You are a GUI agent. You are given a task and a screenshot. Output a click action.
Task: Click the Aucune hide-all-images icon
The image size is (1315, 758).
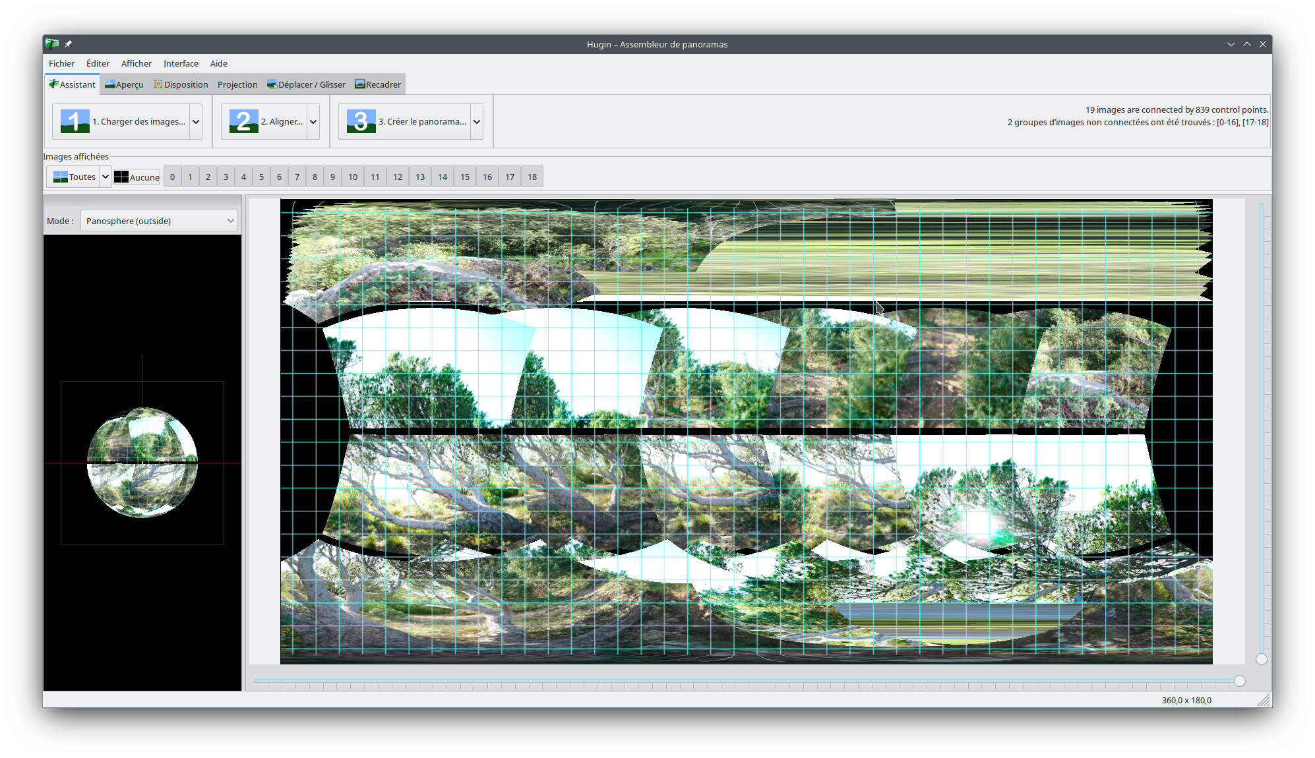pyautogui.click(x=121, y=177)
